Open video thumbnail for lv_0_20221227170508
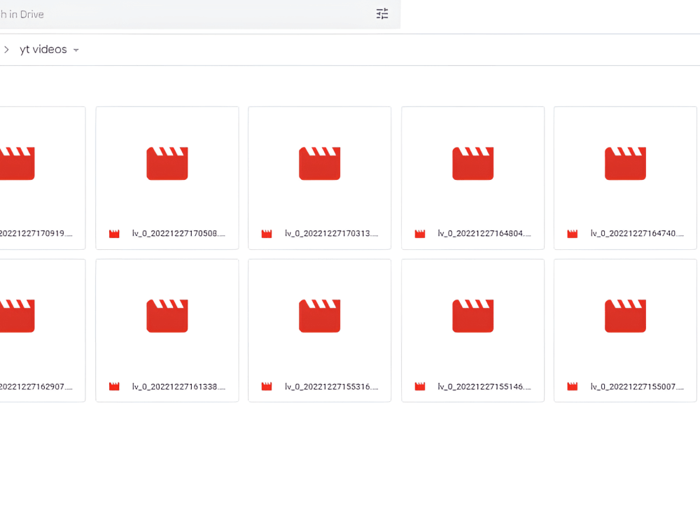Image resolution: width=700 pixels, height=525 pixels. [167, 163]
